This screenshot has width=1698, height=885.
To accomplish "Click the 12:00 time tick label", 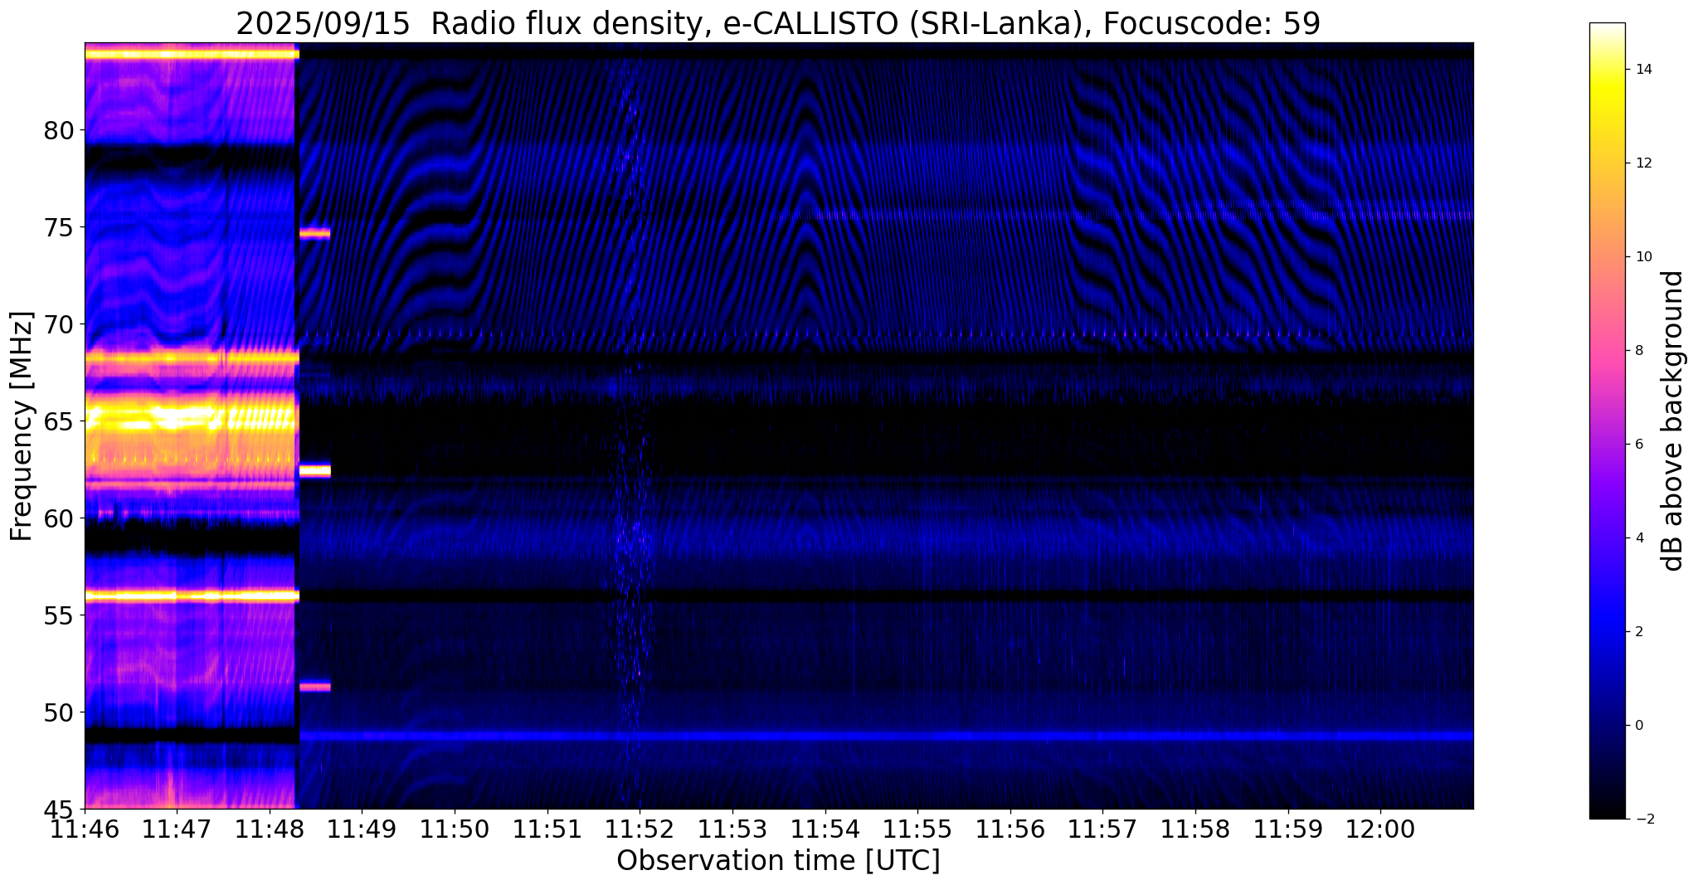I will [1381, 829].
